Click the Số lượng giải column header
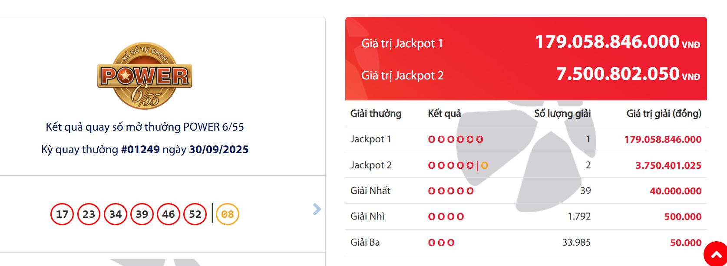This screenshot has height=266, width=727. pyautogui.click(x=562, y=114)
